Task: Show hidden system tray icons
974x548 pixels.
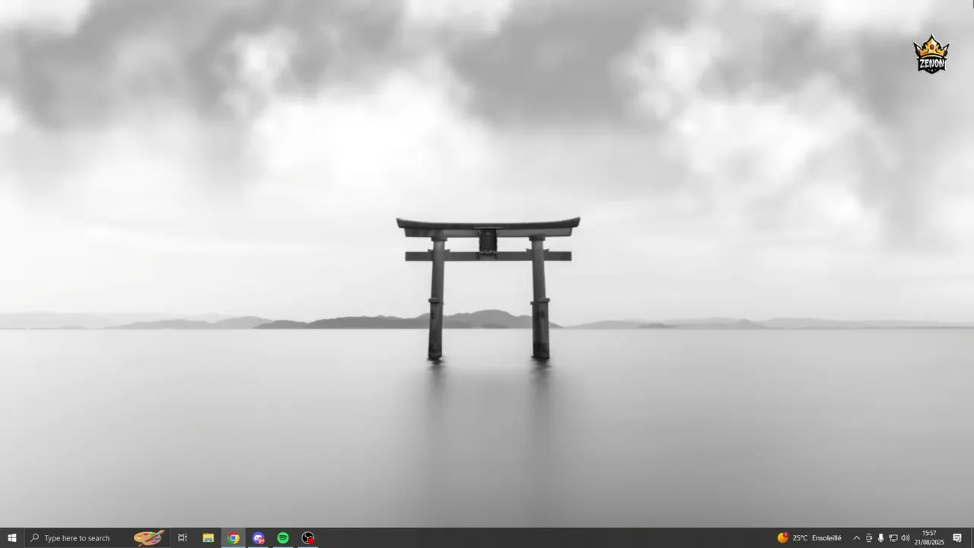Action: (x=856, y=538)
